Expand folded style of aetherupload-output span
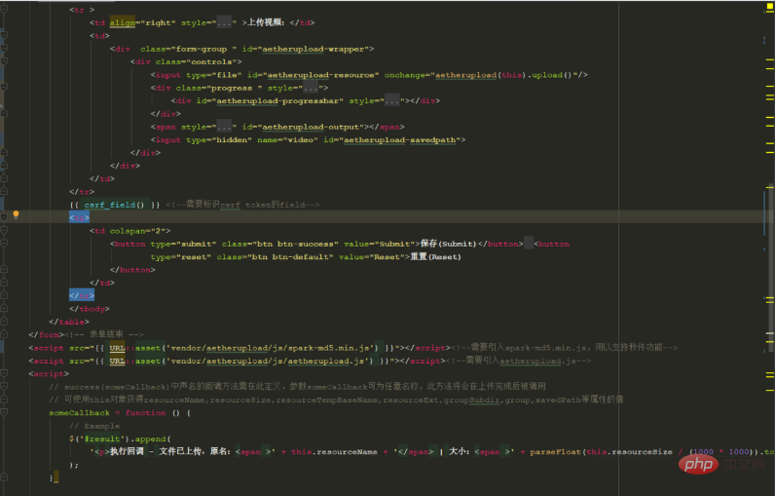Viewport: 775px width, 496px height. point(226,127)
